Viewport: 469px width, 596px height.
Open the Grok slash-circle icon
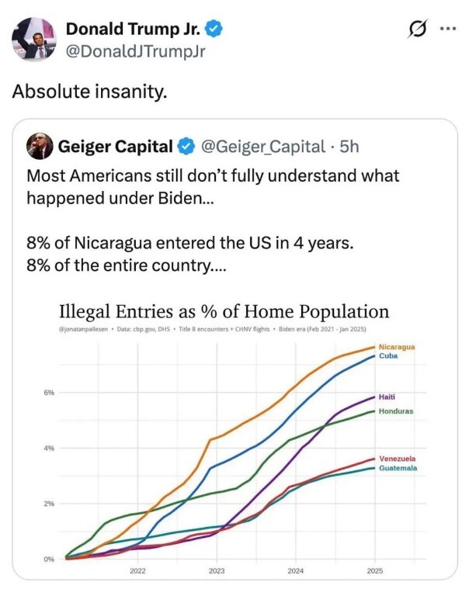pyautogui.click(x=416, y=30)
